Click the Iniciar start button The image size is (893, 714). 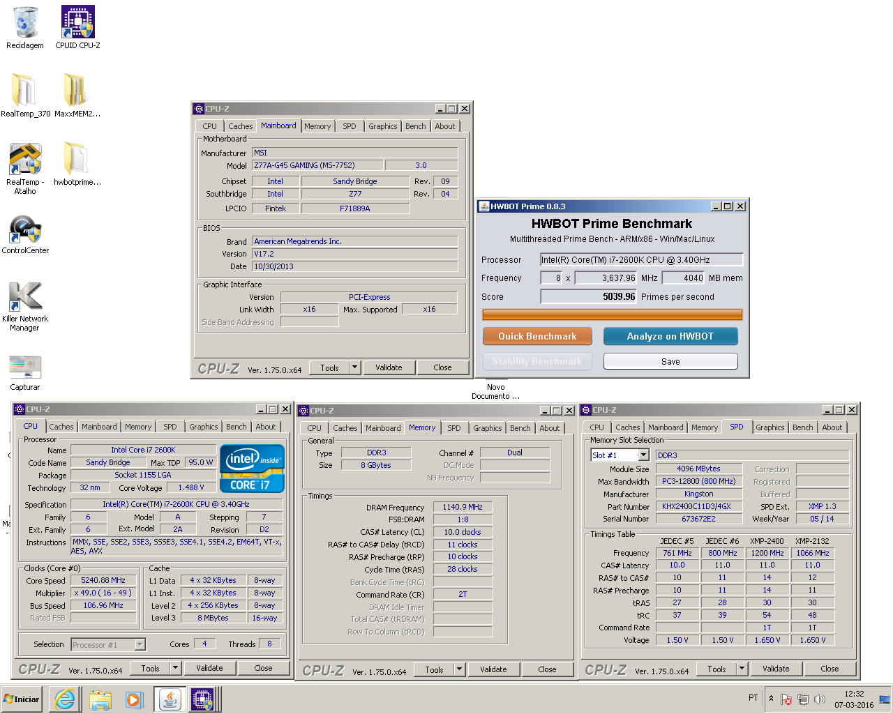point(22,699)
